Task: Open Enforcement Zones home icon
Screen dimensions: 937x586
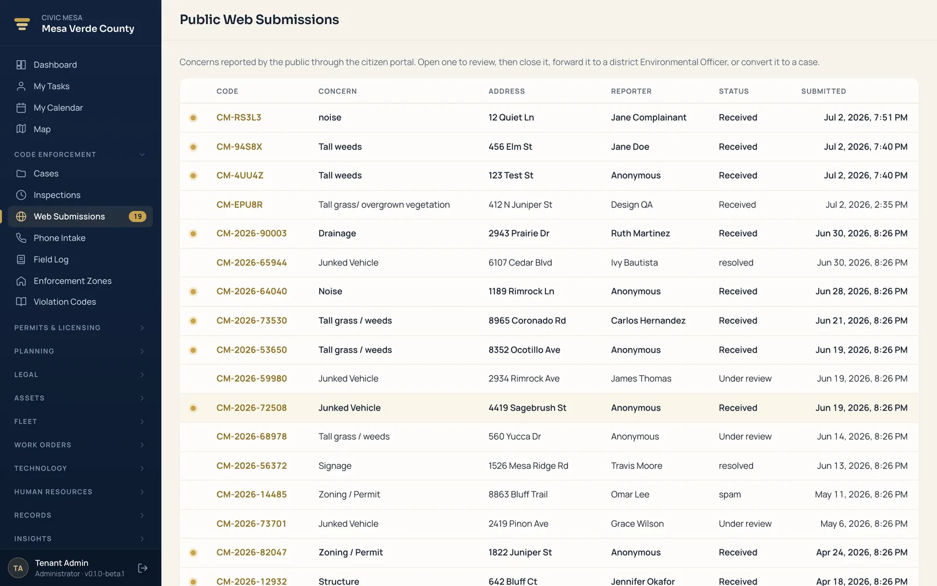Action: click(x=21, y=281)
